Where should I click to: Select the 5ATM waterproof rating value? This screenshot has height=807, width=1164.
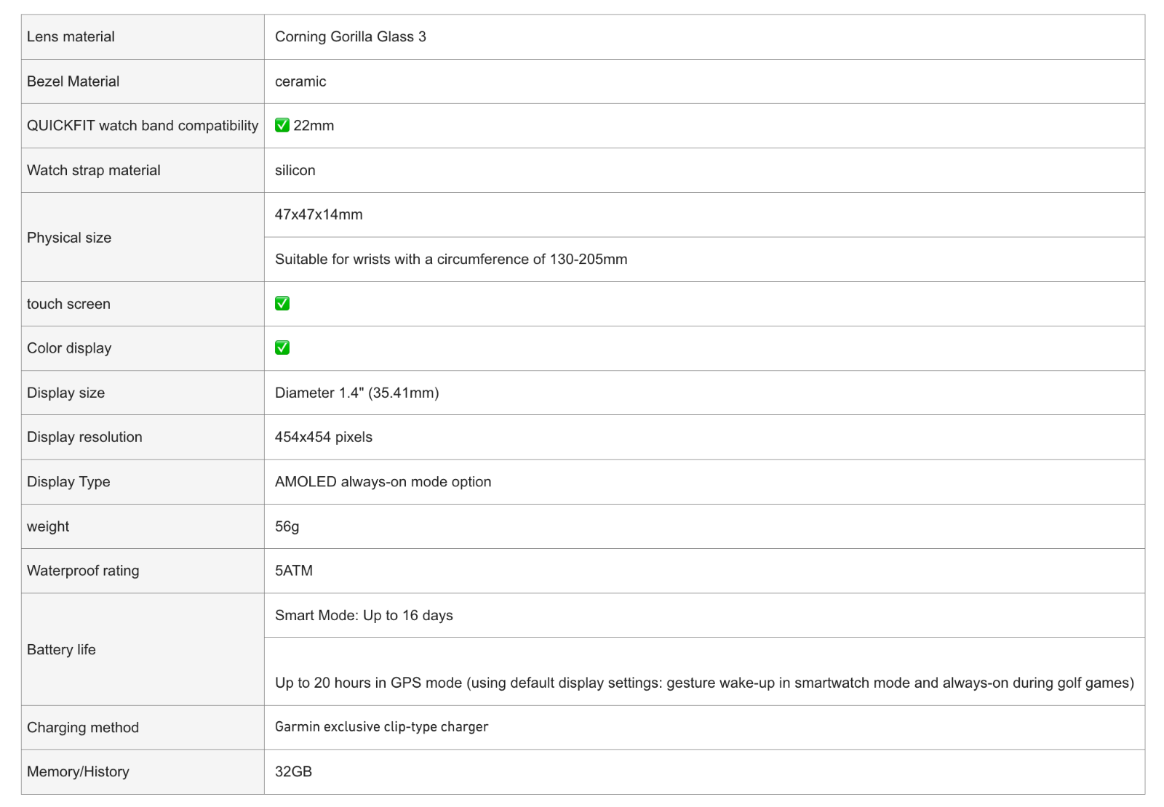click(294, 571)
